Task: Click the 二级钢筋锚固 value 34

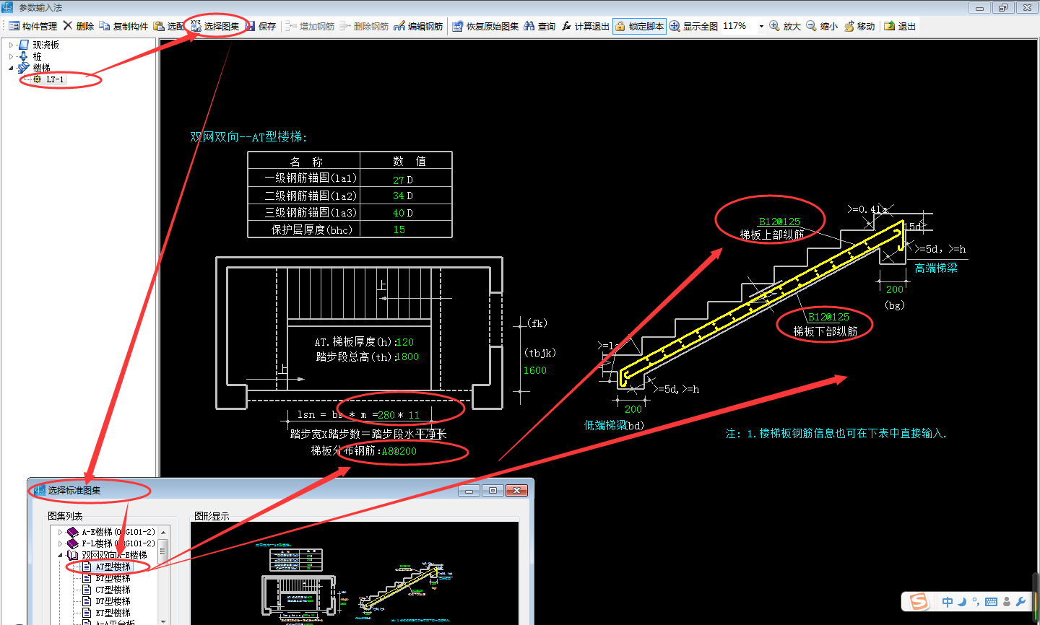Action: click(398, 196)
